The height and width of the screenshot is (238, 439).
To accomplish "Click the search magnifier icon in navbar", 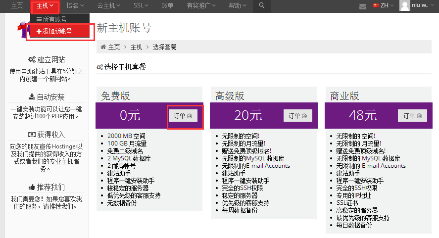I will 262,6.
